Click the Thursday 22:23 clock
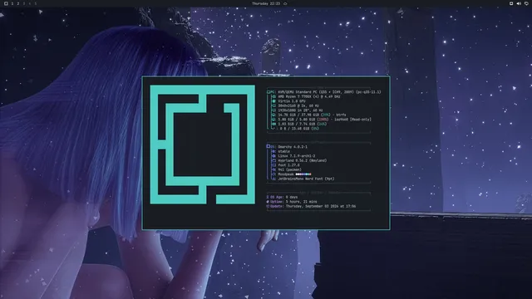This screenshot has height=299, width=532. (266, 3)
